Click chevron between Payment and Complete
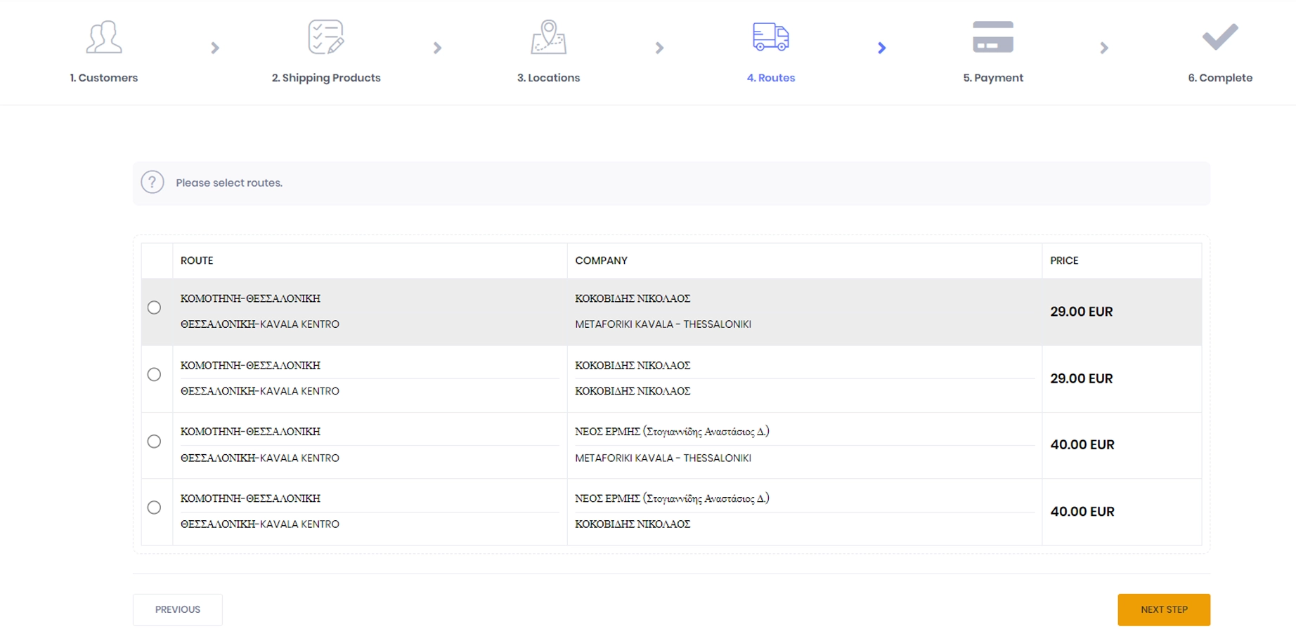 point(1104,48)
